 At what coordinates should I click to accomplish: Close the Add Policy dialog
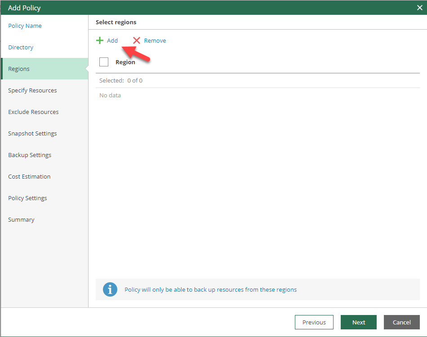point(419,8)
